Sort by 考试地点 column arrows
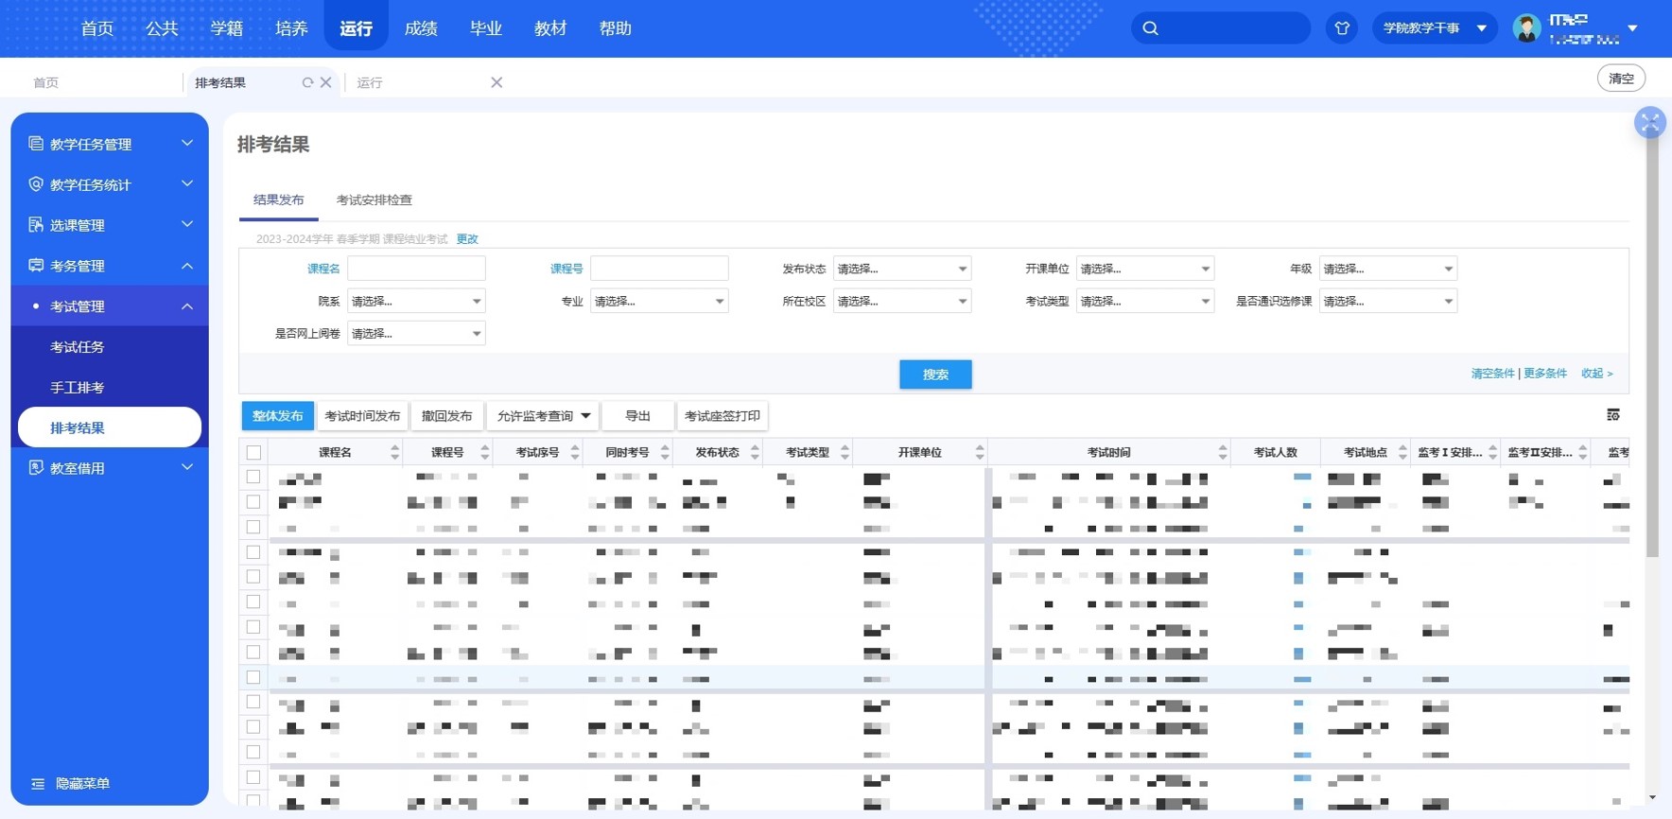1672x819 pixels. click(x=1402, y=453)
